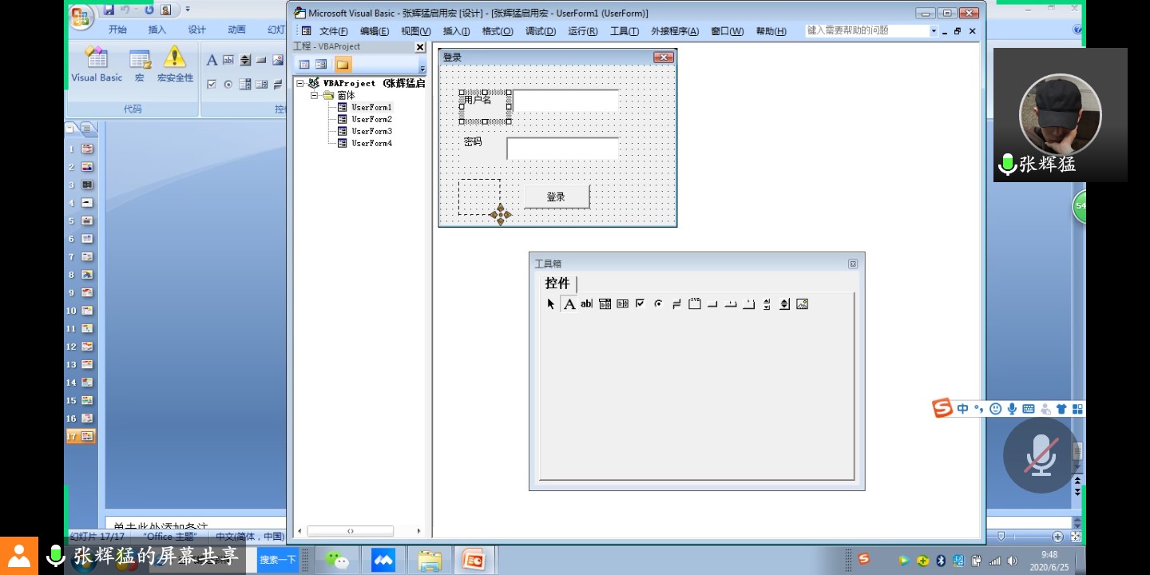The image size is (1150, 575).
Task: Open the 调试(D) menu
Action: (541, 31)
